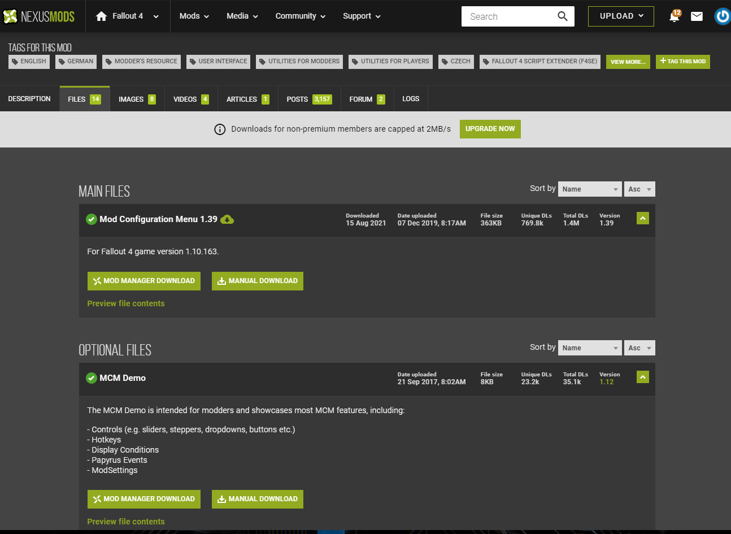Switch to the Videos tab
This screenshot has height=534, width=731.
tap(192, 99)
